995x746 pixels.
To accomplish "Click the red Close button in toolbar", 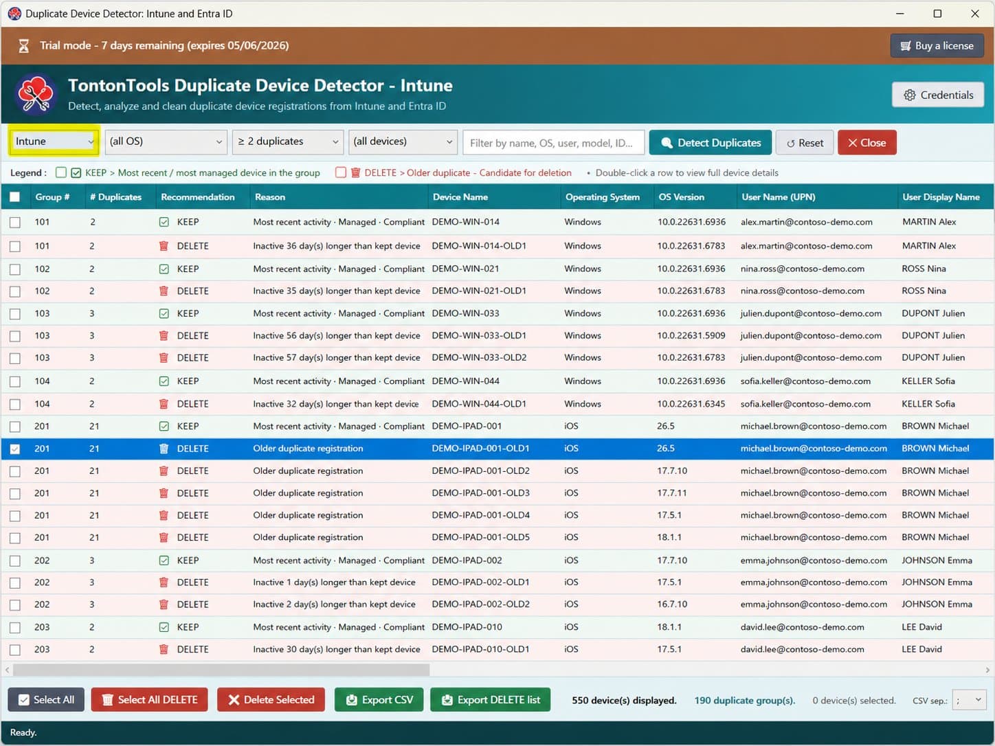I will (x=867, y=143).
